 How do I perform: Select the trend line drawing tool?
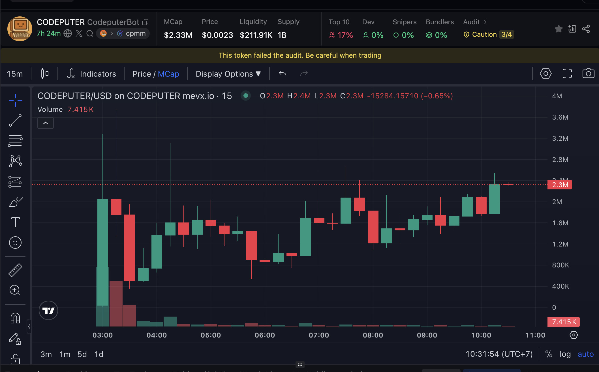point(15,120)
